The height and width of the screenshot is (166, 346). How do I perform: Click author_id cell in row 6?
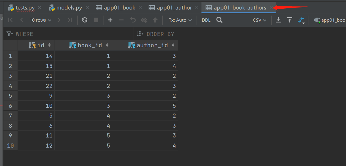(145, 106)
